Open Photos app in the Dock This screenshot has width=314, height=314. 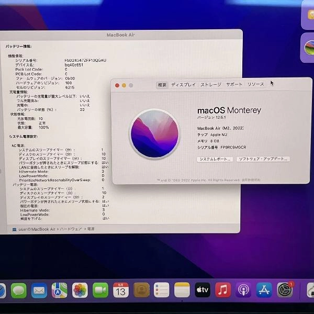pyautogui.click(x=80, y=290)
